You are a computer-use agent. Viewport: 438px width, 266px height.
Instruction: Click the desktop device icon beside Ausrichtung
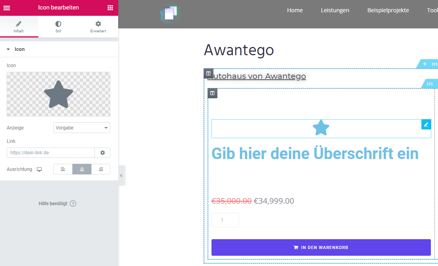click(39, 169)
